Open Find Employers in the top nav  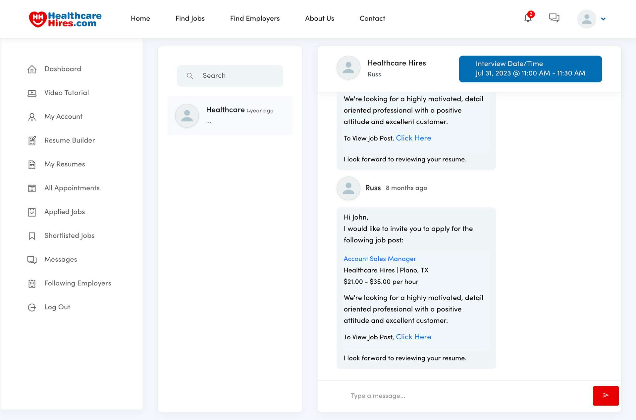pyautogui.click(x=255, y=19)
